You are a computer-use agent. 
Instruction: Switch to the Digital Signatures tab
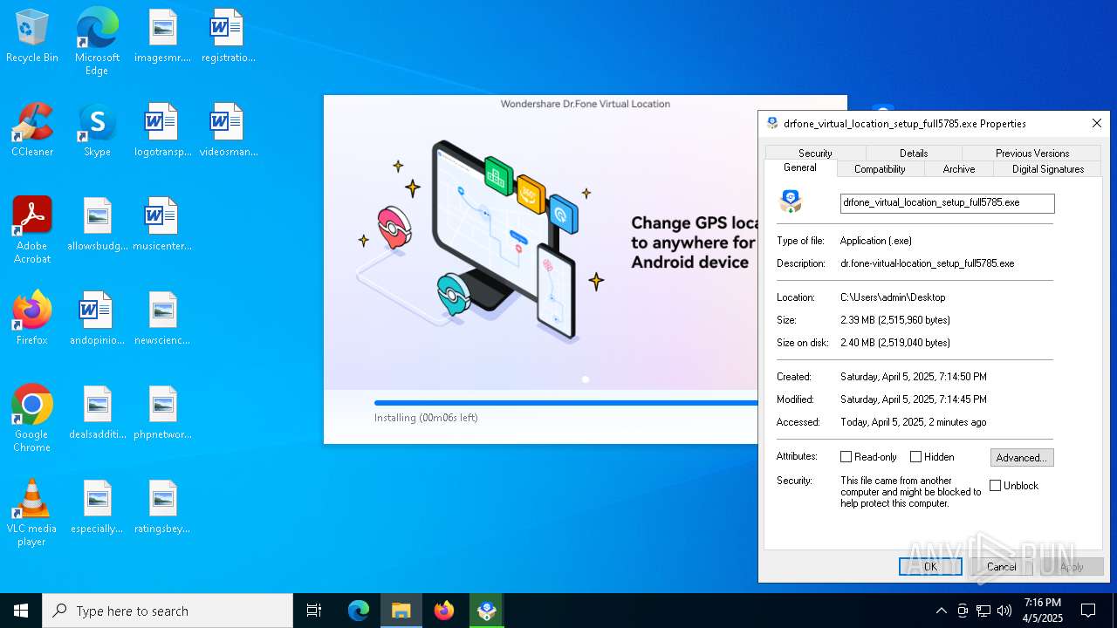pyautogui.click(x=1048, y=169)
